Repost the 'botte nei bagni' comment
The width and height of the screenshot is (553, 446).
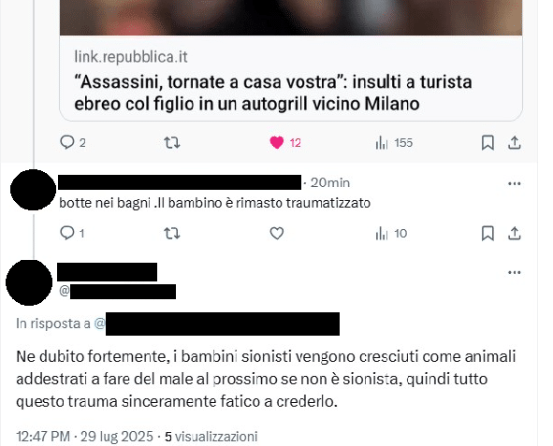[172, 233]
